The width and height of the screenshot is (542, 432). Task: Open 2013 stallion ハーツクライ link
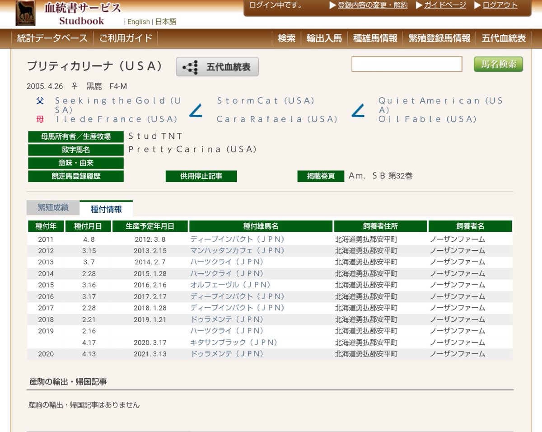pos(227,262)
